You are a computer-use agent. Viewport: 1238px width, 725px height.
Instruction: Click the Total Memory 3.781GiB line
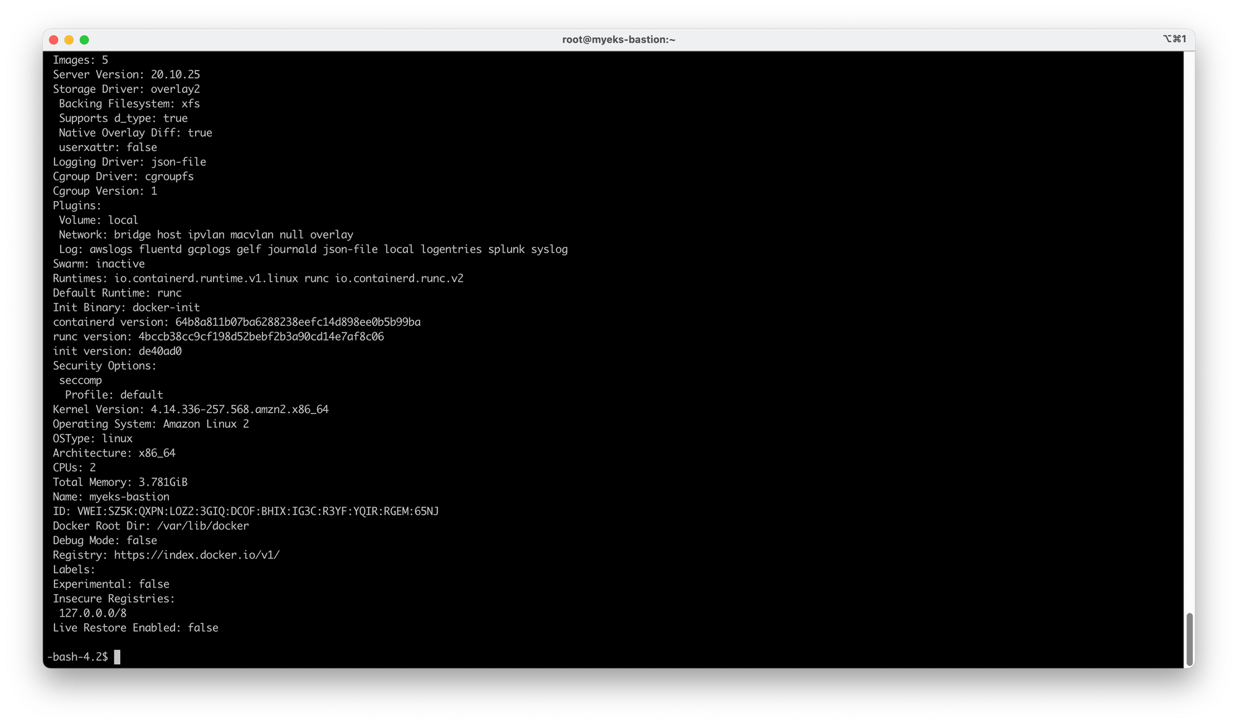click(x=120, y=482)
